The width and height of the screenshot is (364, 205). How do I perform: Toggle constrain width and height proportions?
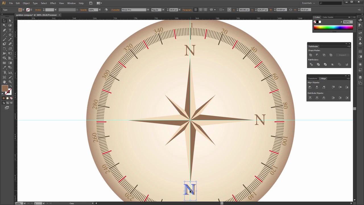point(290,10)
